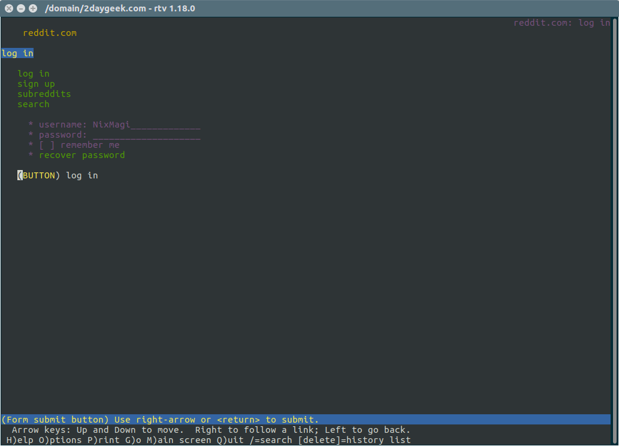
Task: Minimize the rtv terminal window
Action: tap(21, 8)
